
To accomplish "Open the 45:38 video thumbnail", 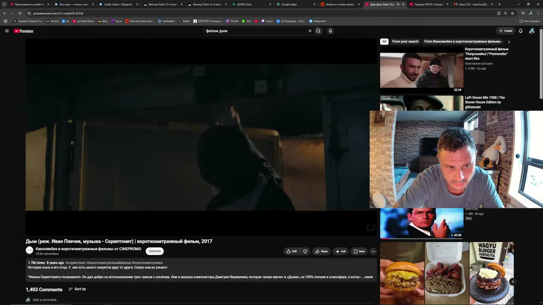I will [422, 223].
